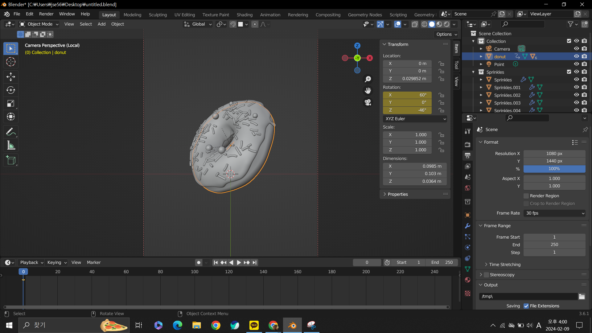This screenshot has height=333, width=592.
Task: Click the zoom view magnifier gizmo
Action: (368, 79)
